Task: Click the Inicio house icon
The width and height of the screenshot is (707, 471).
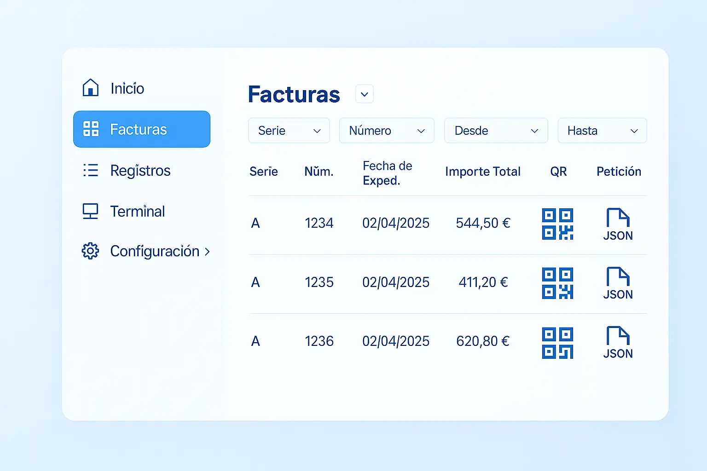Action: click(90, 88)
